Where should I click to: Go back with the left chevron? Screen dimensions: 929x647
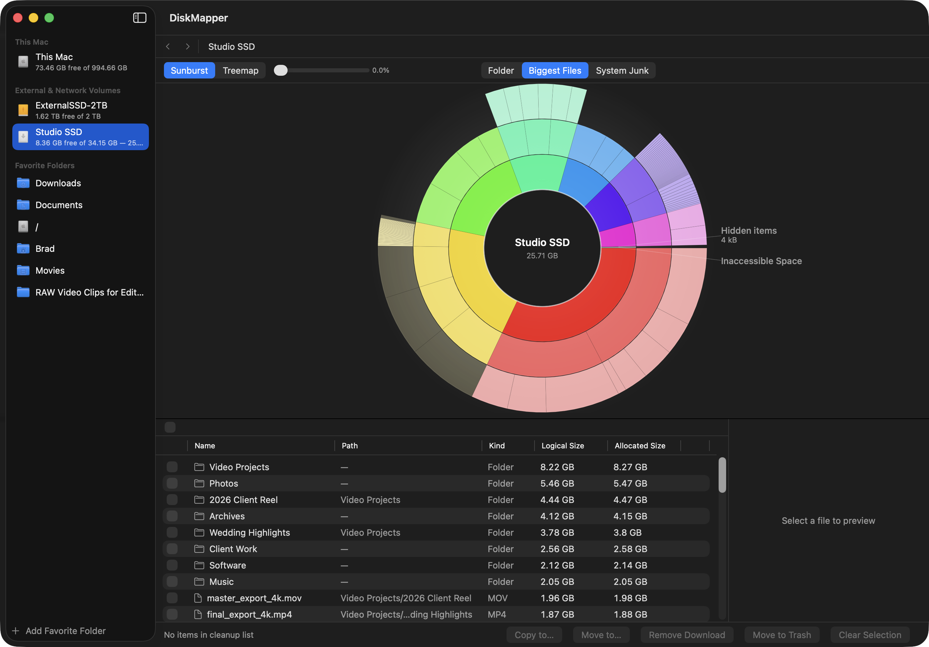tap(168, 46)
